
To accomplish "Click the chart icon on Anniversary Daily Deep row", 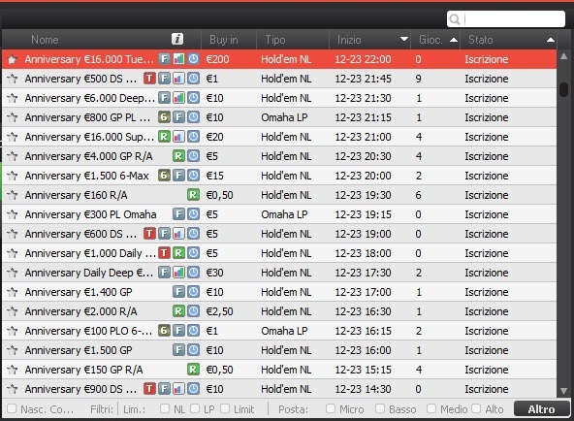I will pyautogui.click(x=178, y=273).
